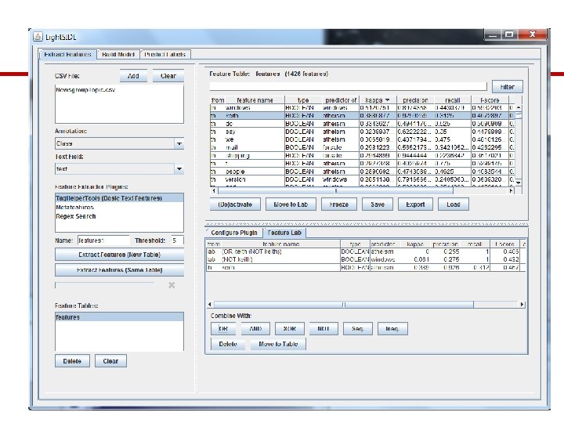Apply NOT to selected feature
This screenshot has width=564, height=423.
[x=324, y=329]
